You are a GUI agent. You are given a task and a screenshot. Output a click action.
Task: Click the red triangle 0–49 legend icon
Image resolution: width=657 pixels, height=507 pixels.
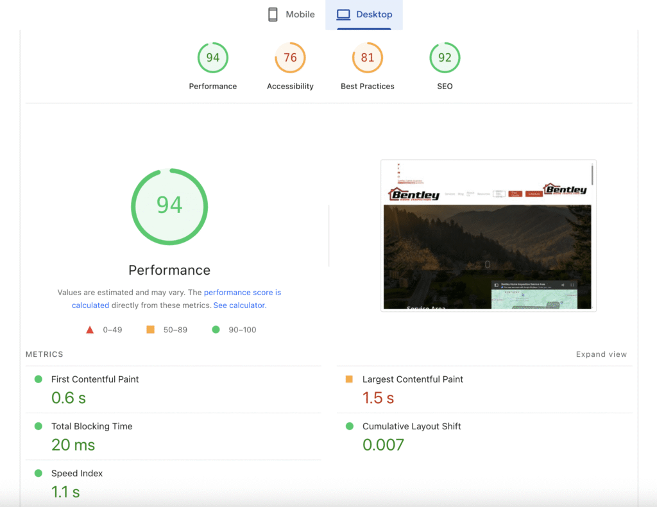tap(90, 330)
